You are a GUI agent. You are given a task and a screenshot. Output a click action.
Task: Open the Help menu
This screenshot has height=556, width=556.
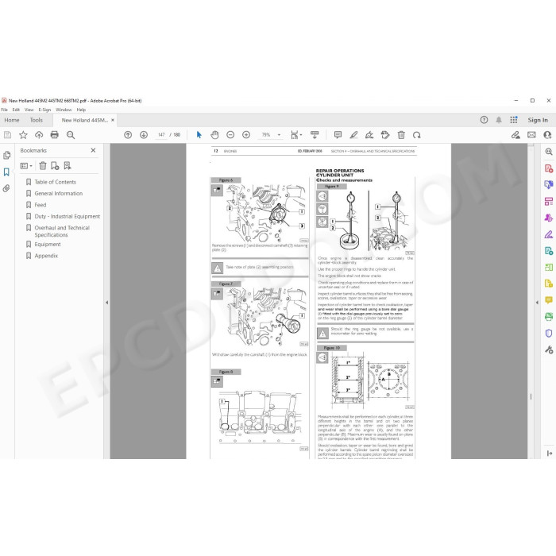click(x=81, y=110)
